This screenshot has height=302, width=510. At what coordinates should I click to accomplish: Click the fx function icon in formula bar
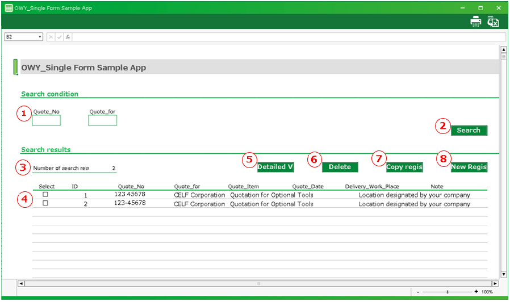coord(68,37)
